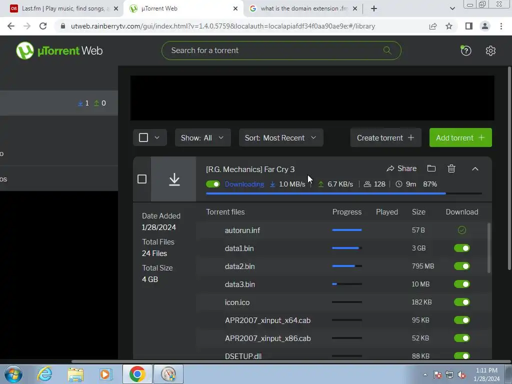512x384 pixels.
Task: Switch to the Google search tab
Action: pos(302,9)
